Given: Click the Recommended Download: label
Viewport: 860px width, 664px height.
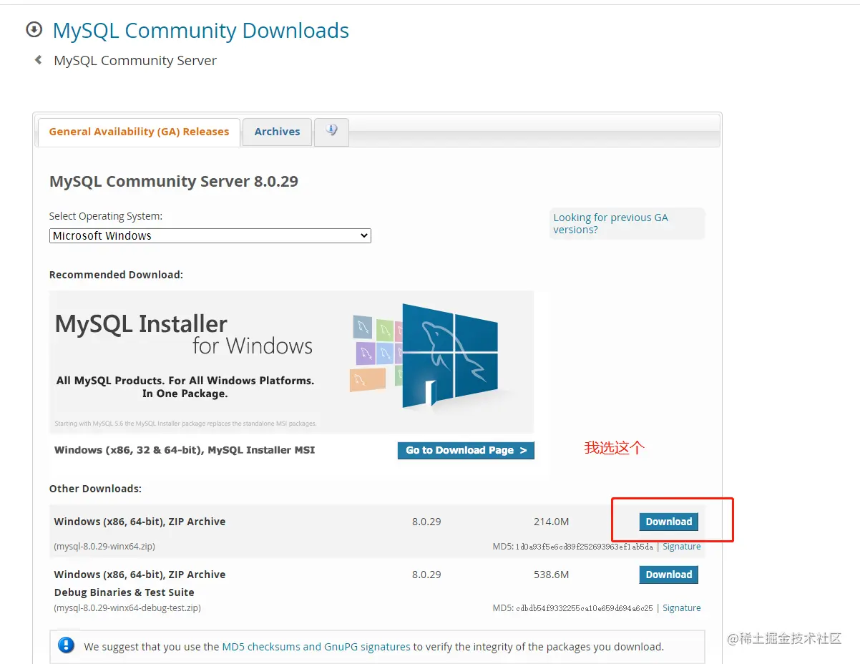Looking at the screenshot, I should click(116, 275).
